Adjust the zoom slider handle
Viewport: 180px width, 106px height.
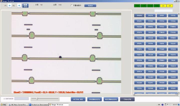coord(37,99)
